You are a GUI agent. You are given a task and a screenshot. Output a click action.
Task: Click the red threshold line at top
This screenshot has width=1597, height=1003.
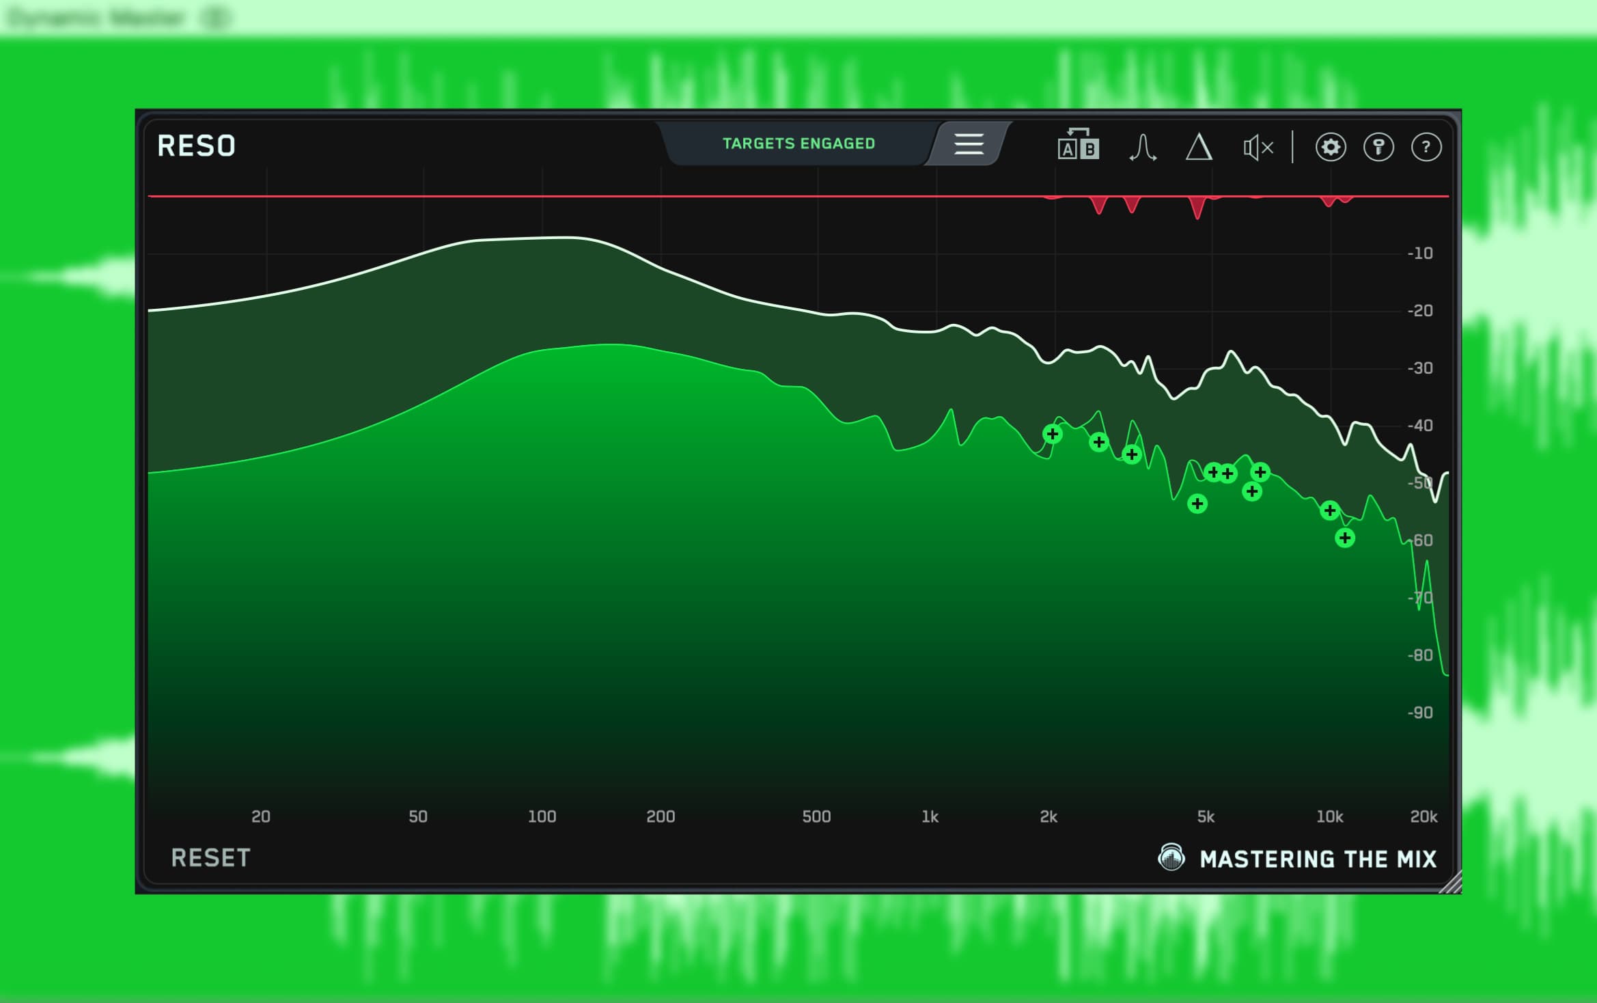tap(798, 196)
